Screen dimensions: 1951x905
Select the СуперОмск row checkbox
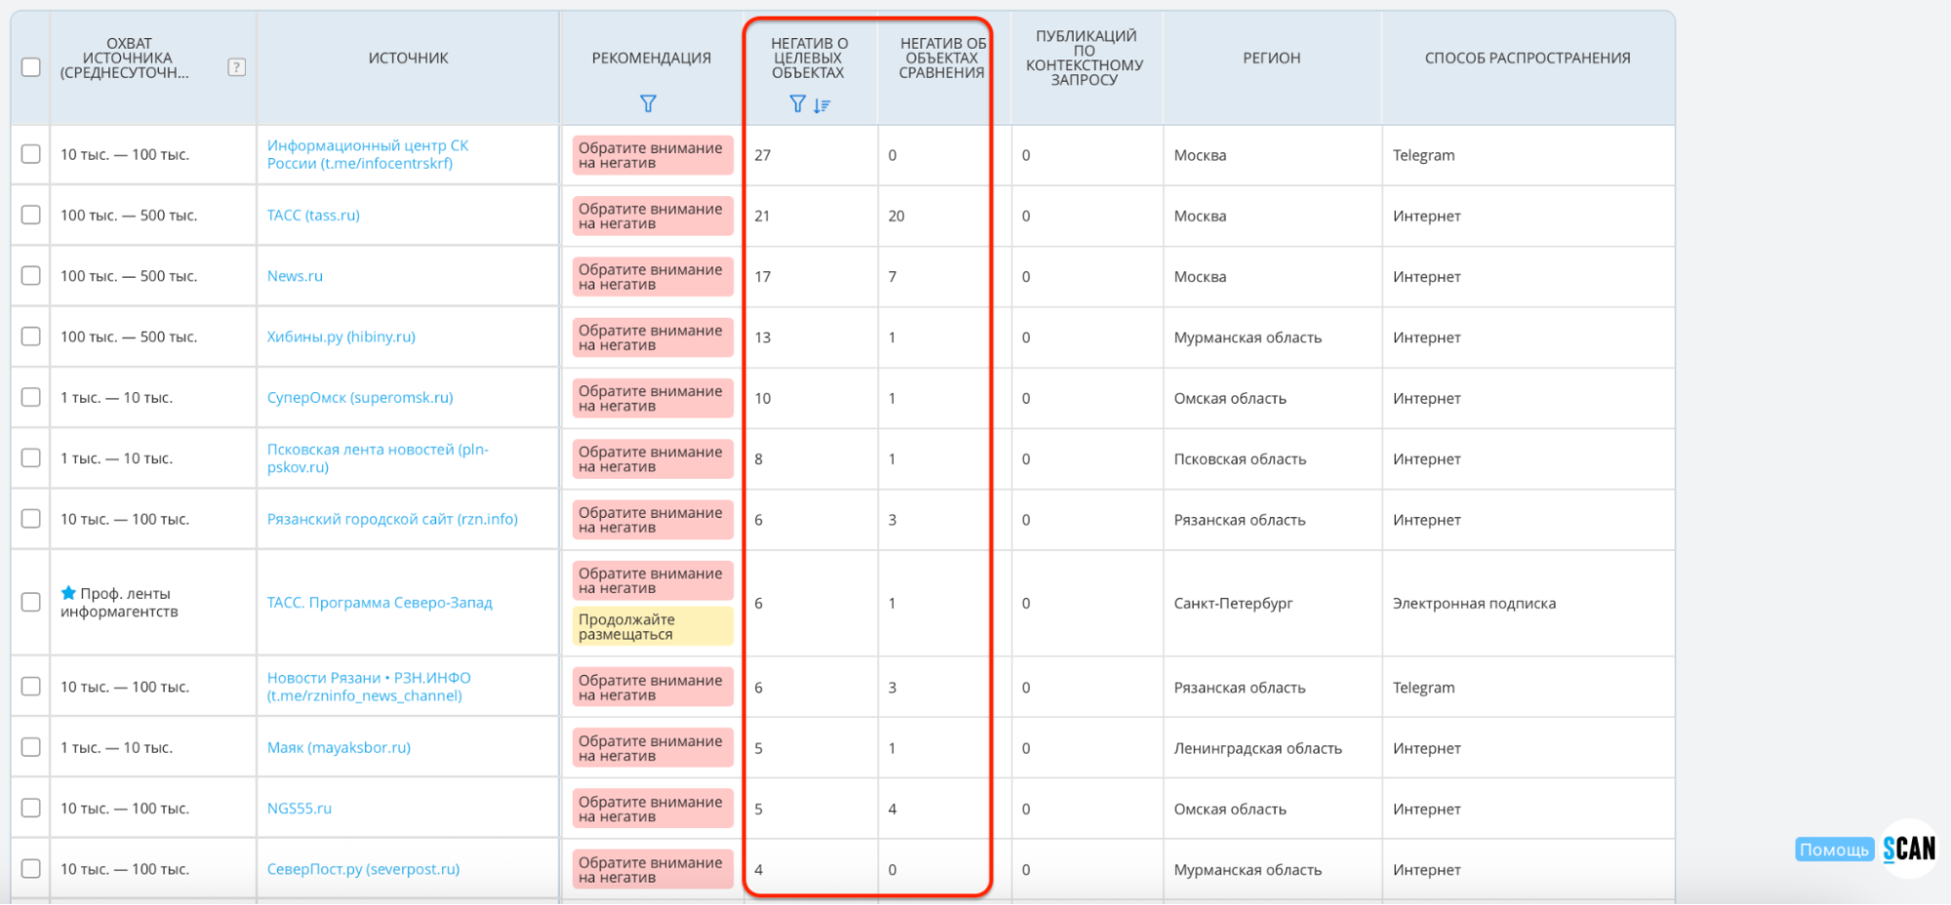tap(31, 397)
